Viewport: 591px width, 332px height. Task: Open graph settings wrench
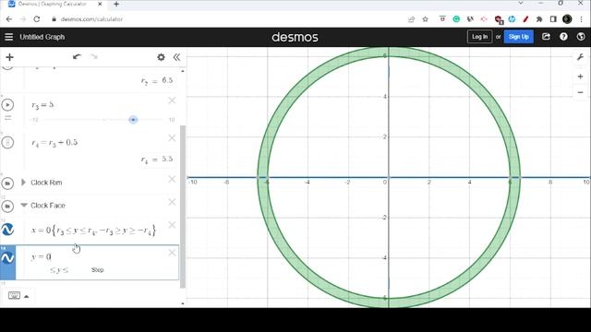pos(581,57)
